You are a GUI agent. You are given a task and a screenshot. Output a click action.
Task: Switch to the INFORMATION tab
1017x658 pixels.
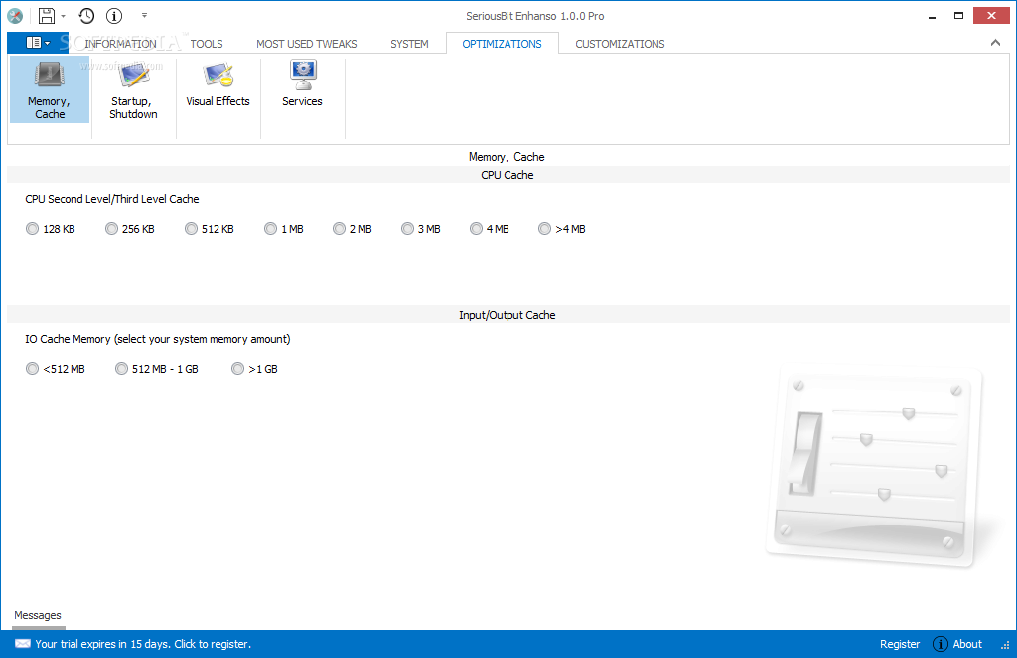pyautogui.click(x=120, y=44)
